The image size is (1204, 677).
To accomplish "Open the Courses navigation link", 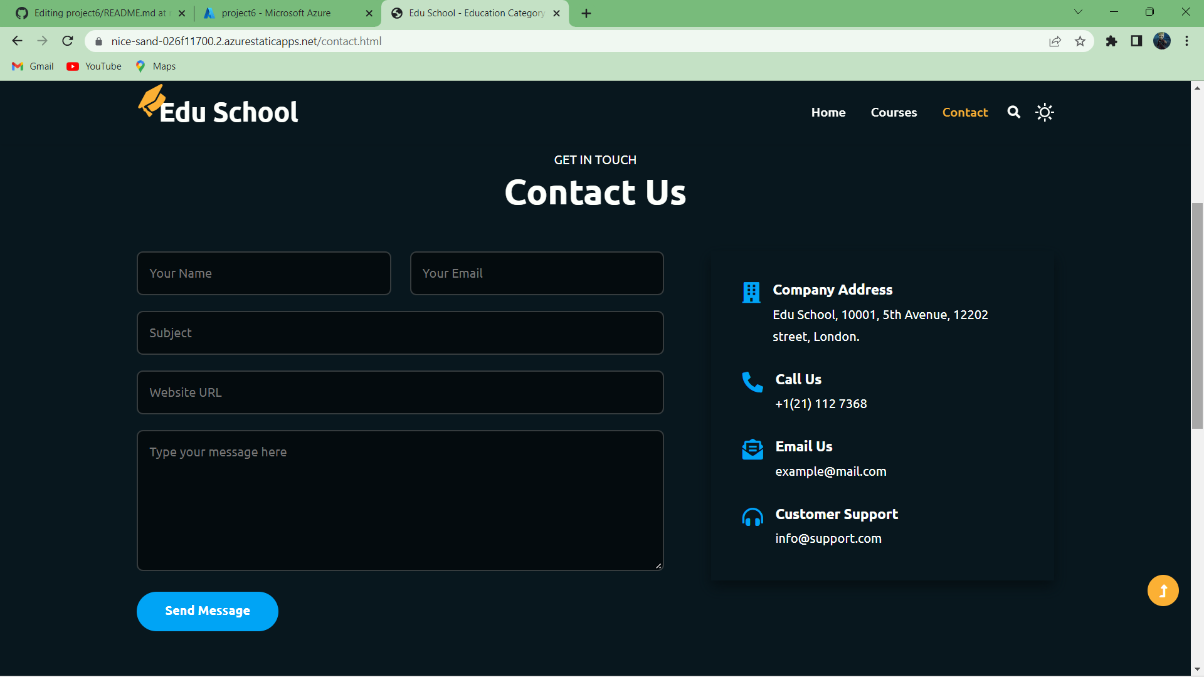I will [894, 112].
